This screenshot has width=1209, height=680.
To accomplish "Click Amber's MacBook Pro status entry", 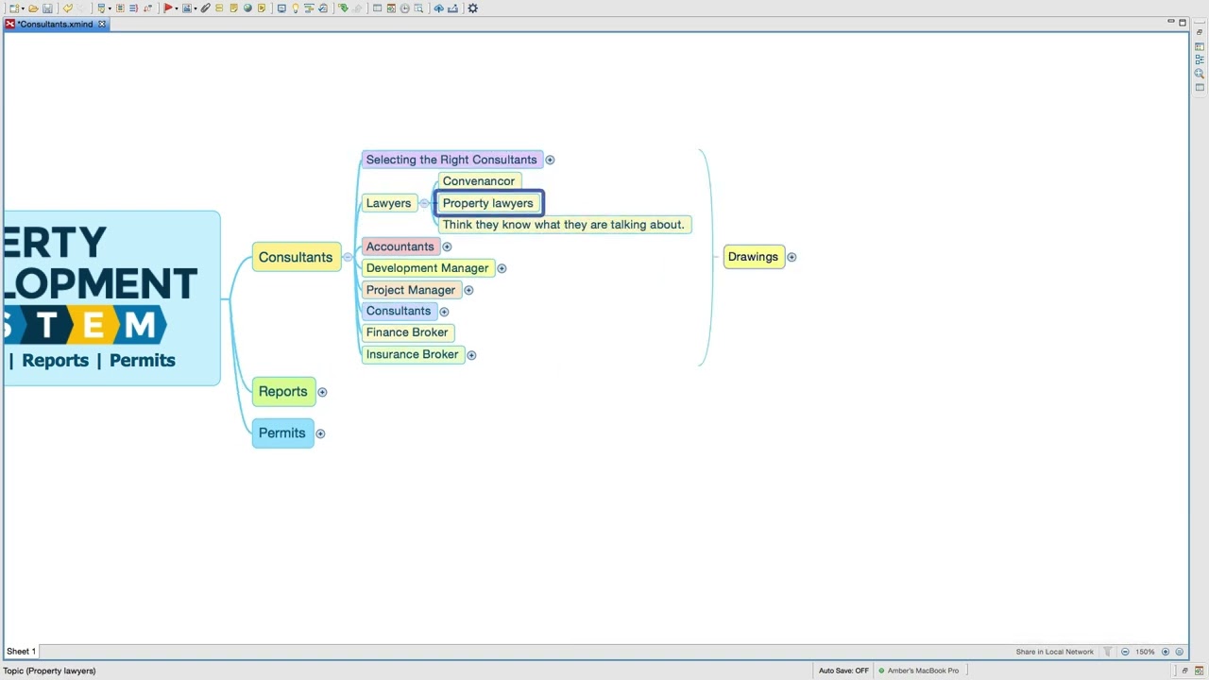I will (x=918, y=671).
